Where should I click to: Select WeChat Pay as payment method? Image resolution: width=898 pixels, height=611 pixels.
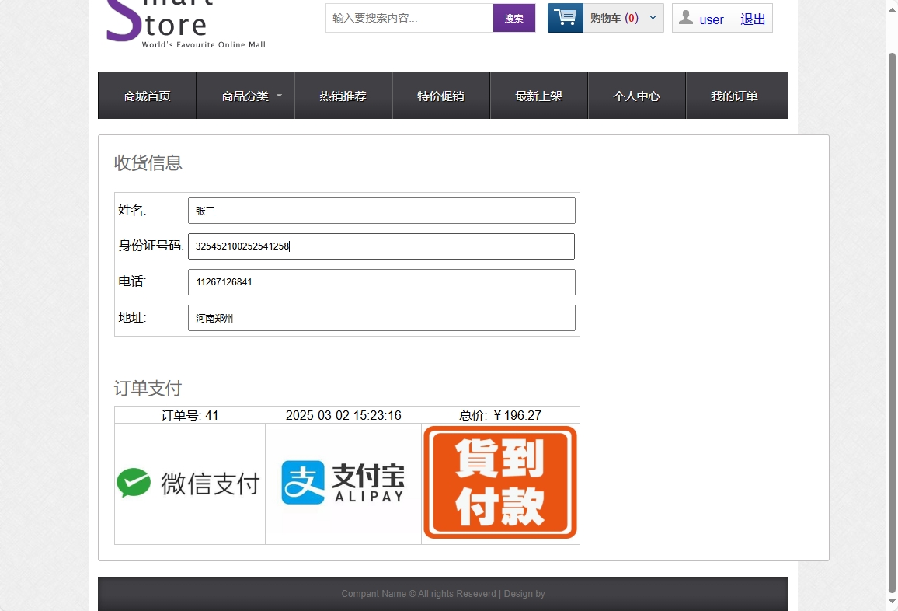click(189, 482)
